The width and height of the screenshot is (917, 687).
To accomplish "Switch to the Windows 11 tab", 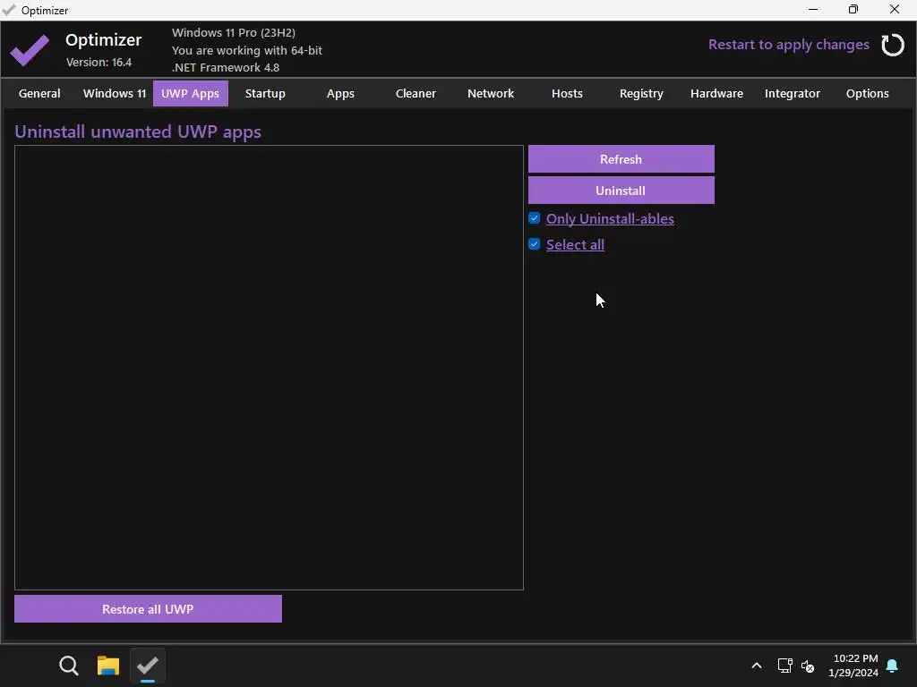I will tap(115, 93).
